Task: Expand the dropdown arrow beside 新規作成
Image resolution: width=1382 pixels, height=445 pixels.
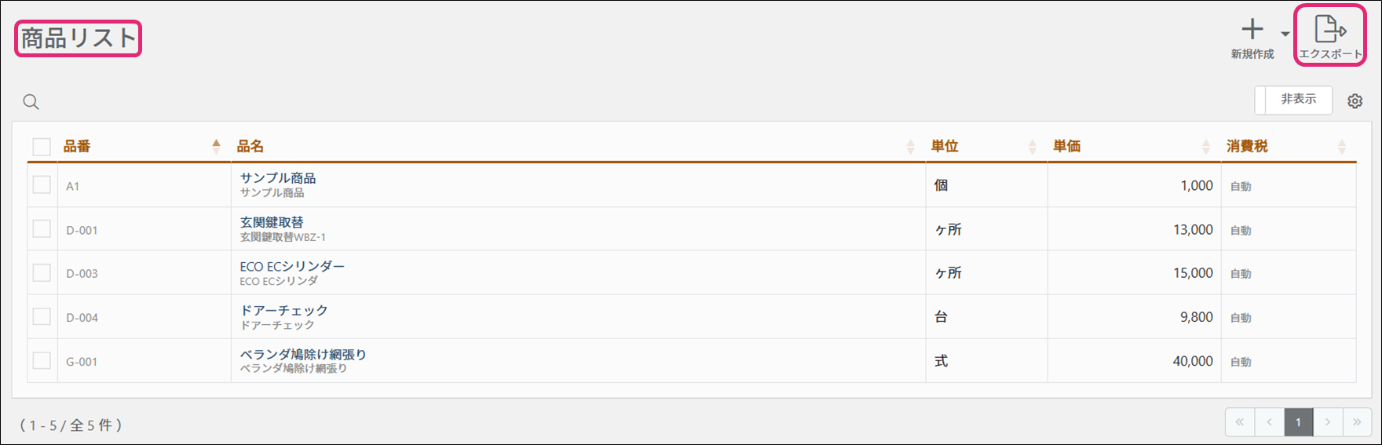Action: pos(1285,34)
